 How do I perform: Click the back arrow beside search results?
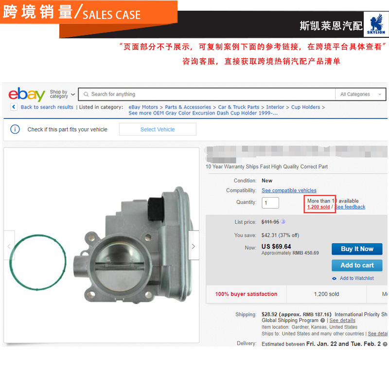[14, 107]
